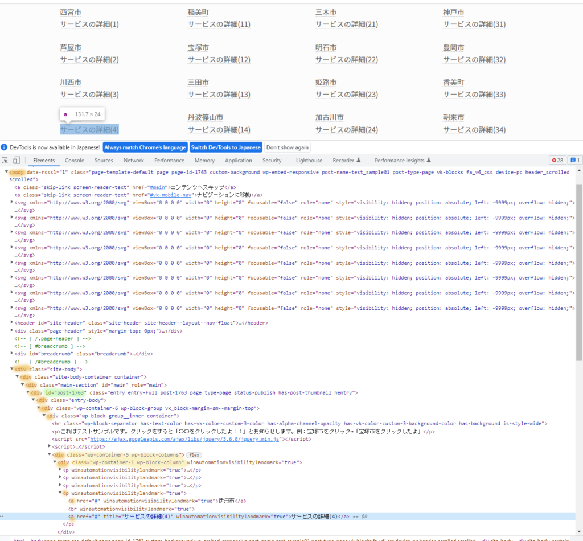
Task: Click the 香美町 link
Action: click(x=453, y=82)
